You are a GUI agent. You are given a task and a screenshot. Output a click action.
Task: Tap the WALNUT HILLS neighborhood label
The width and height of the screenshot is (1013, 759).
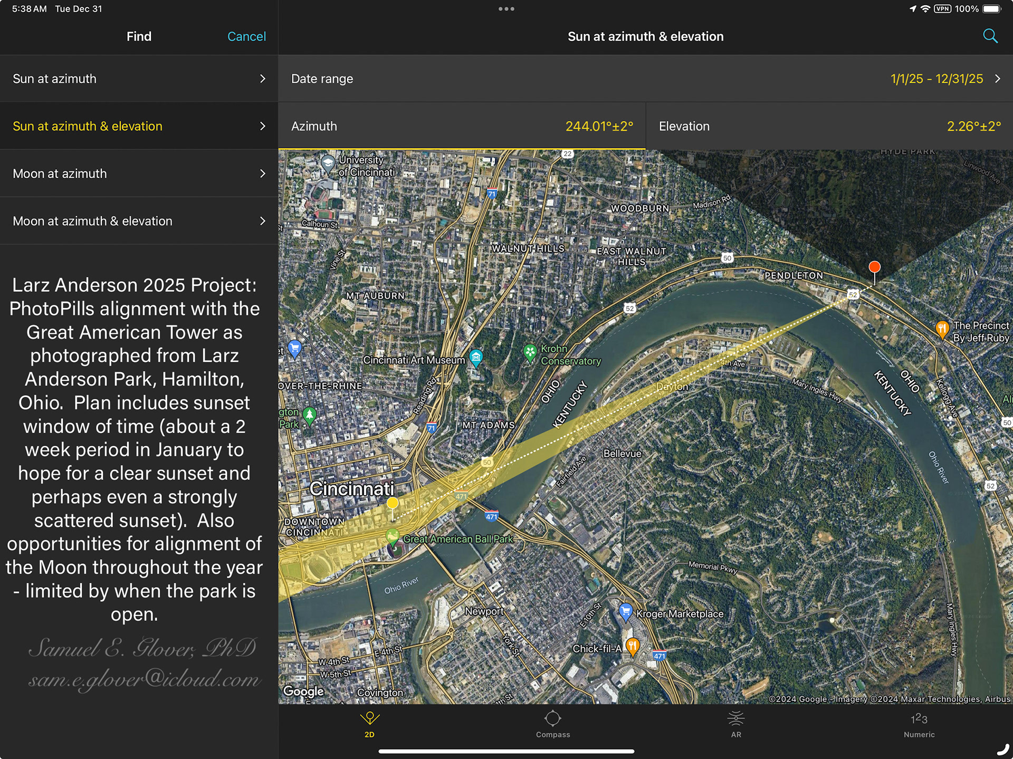pos(528,248)
